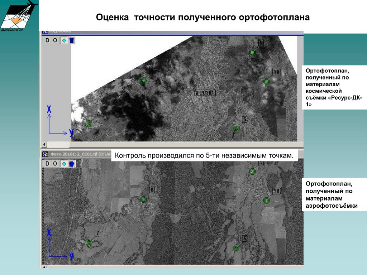Image resolution: width=367 pixels, height=275 pixels.
Task: Select green control point marker 8 in the lower photo window
Action: (x=143, y=199)
